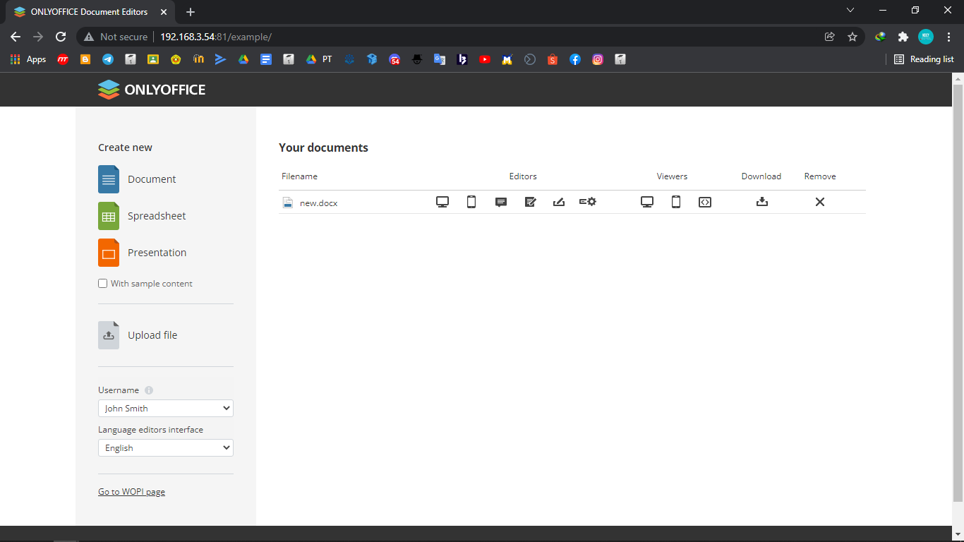Create a new Document

tap(152, 179)
